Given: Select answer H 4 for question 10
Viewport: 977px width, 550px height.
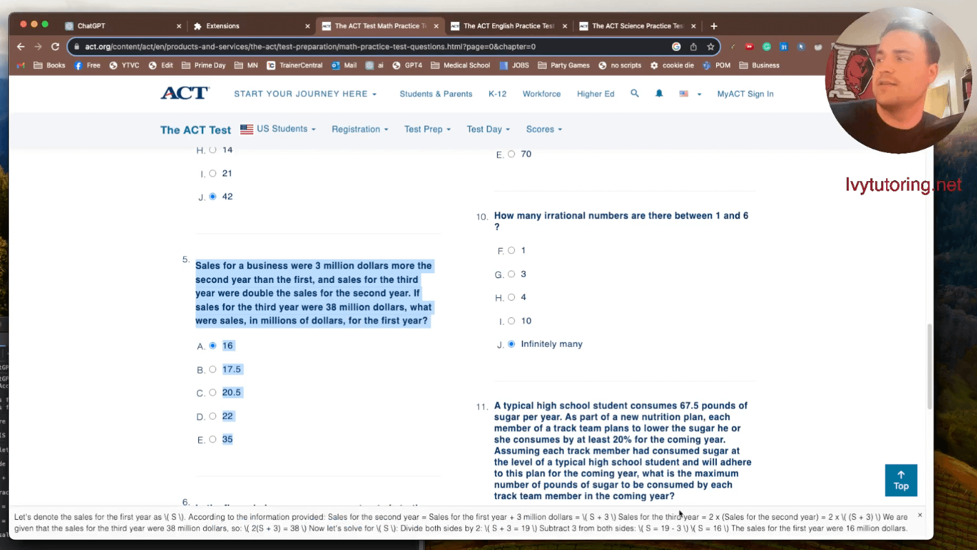Looking at the screenshot, I should 512,297.
